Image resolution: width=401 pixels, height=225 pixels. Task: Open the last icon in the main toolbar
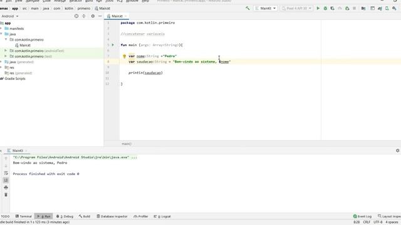(394, 8)
